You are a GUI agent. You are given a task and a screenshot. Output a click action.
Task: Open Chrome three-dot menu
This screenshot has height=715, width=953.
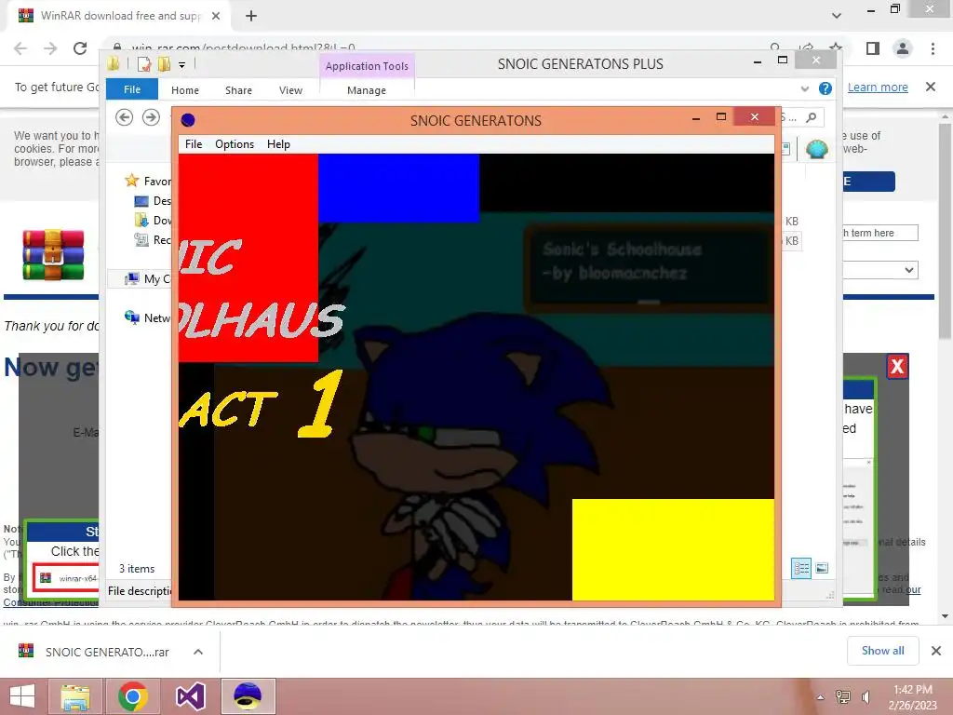933,48
